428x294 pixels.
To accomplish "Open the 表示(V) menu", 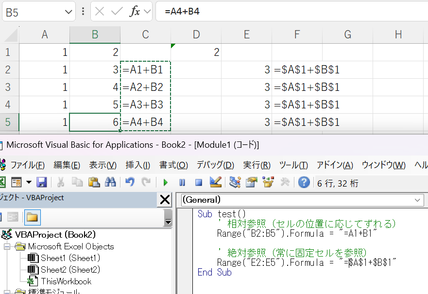I will pyautogui.click(x=103, y=165).
